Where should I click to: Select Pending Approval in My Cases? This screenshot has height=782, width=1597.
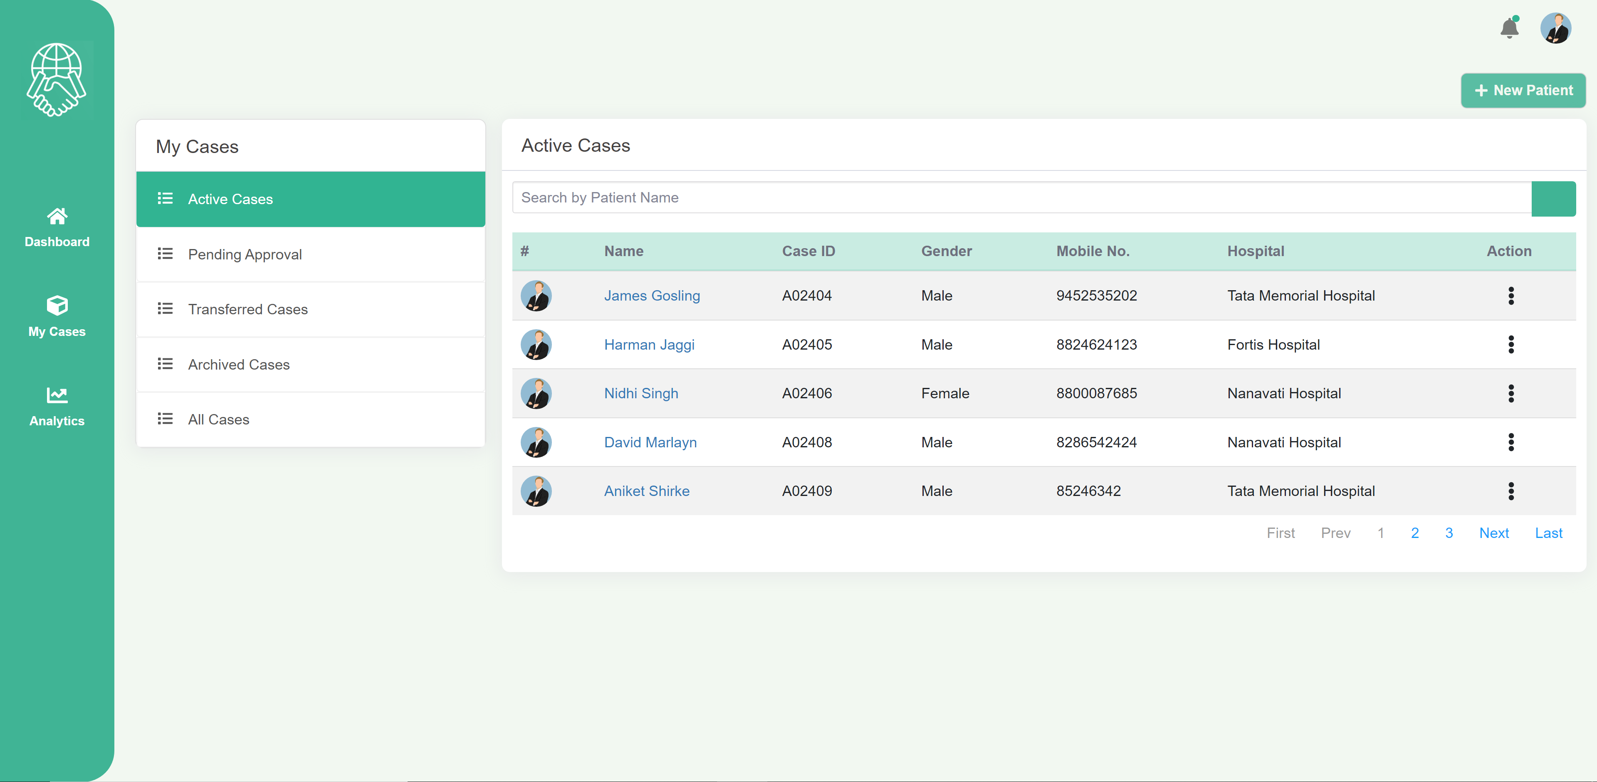311,255
